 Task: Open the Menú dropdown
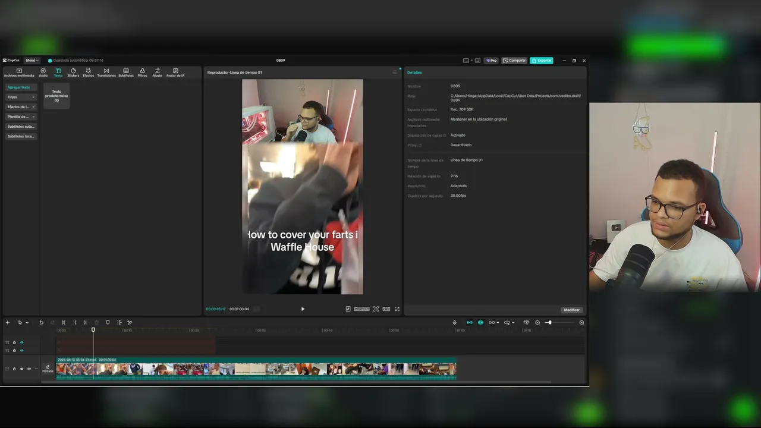(x=32, y=60)
